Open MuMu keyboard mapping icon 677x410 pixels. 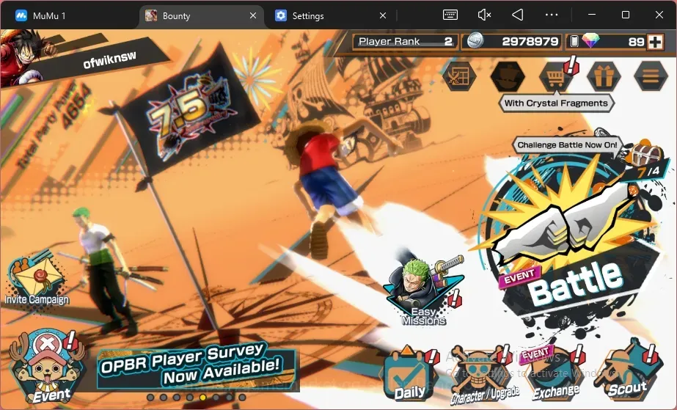tap(450, 15)
